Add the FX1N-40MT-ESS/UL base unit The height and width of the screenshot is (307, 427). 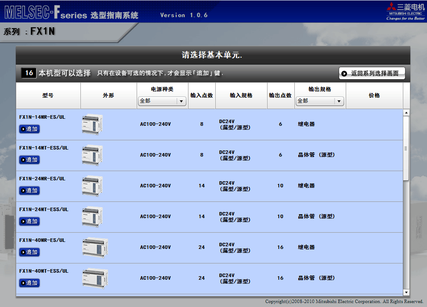tap(29, 283)
